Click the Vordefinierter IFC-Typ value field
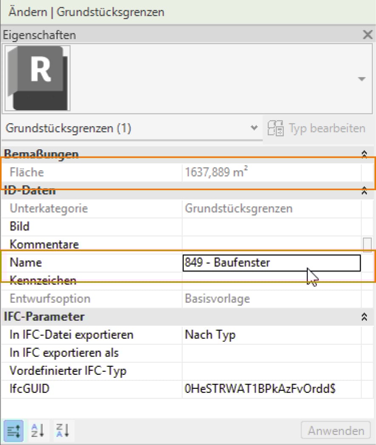 (x=271, y=371)
